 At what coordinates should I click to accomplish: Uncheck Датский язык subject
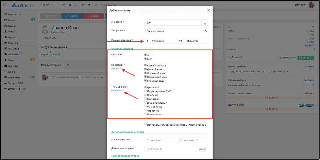(145, 69)
